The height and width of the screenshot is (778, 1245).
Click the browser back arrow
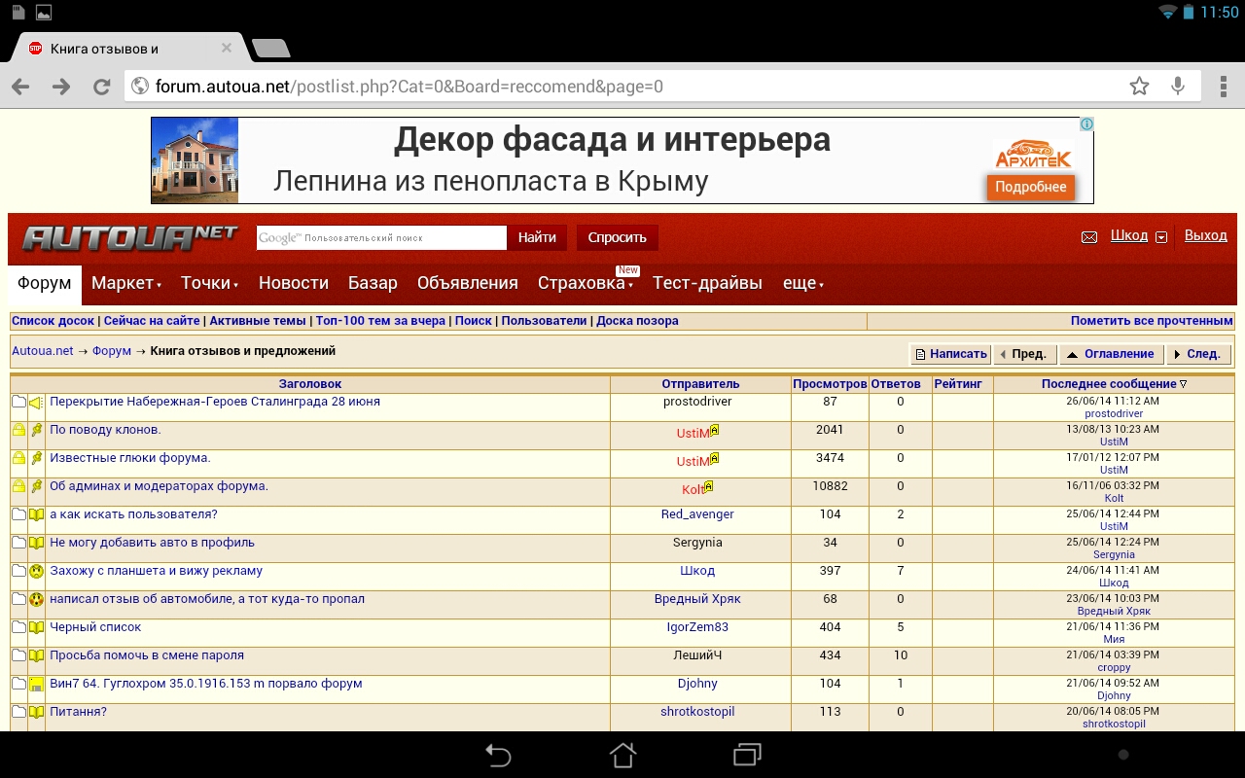coord(20,87)
